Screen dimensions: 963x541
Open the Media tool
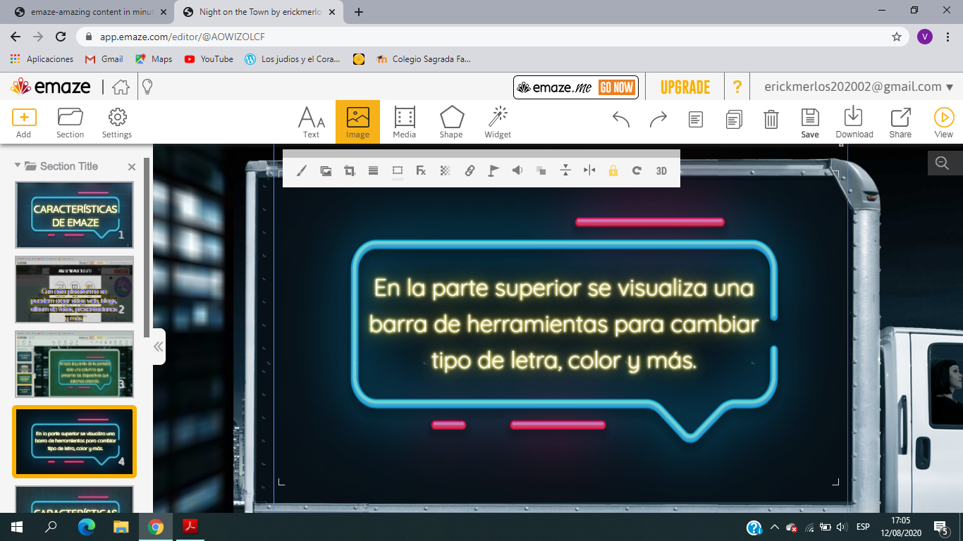(x=404, y=122)
